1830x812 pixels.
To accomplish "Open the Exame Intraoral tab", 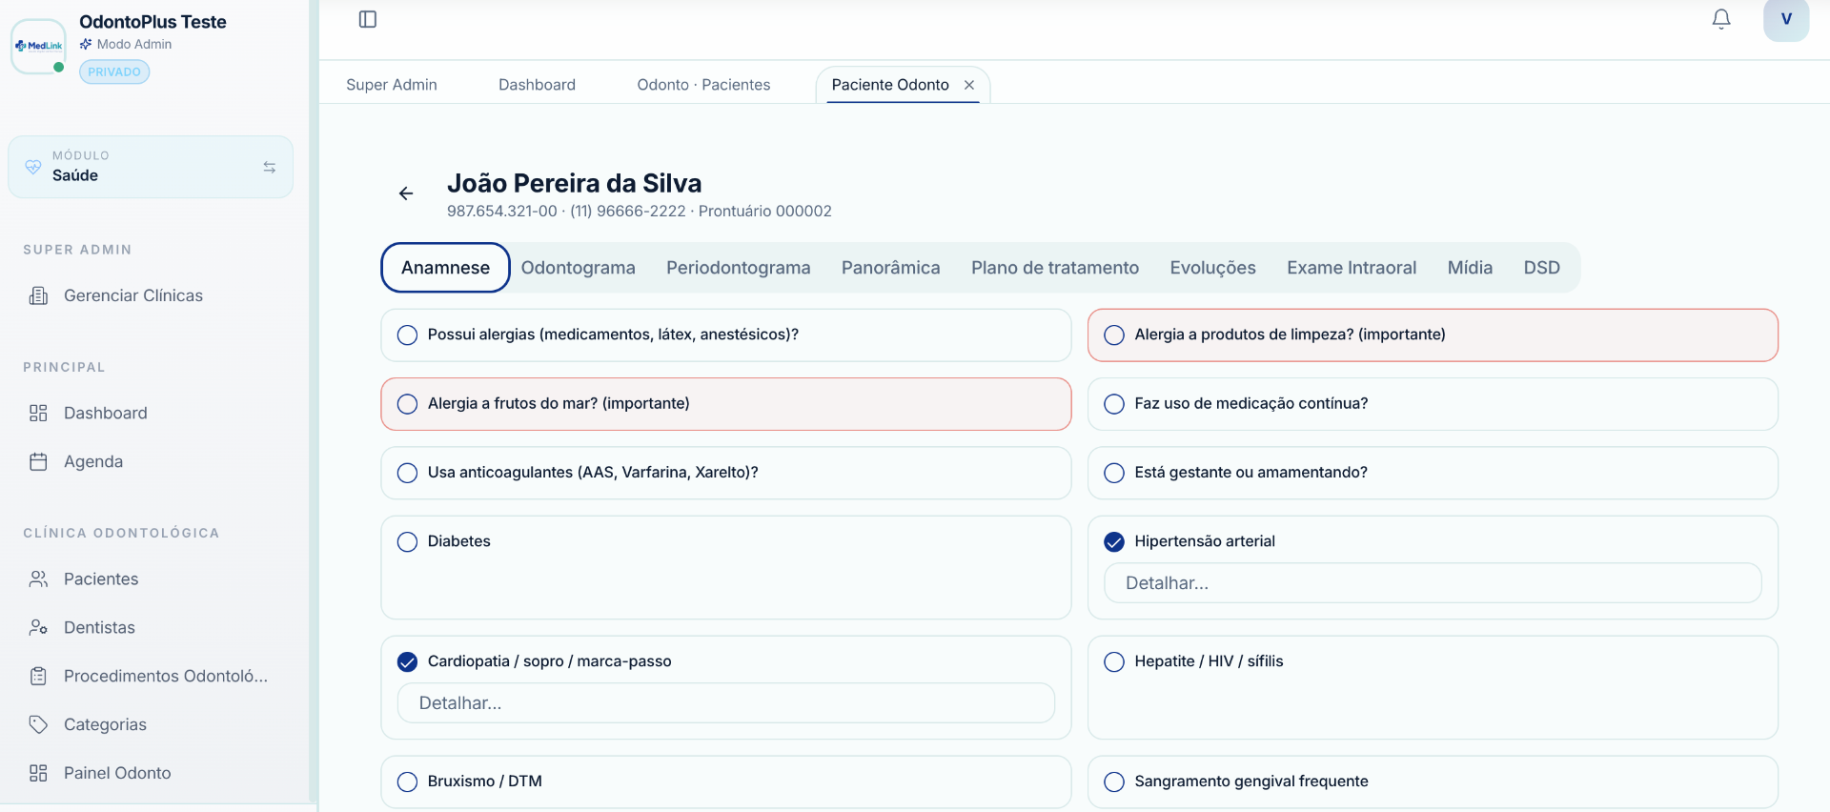I will point(1351,268).
